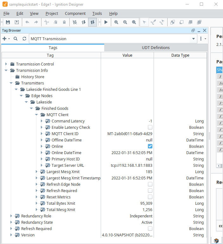Expand the Command Latency tag
The height and width of the screenshot is (244, 223).
pos(41,121)
